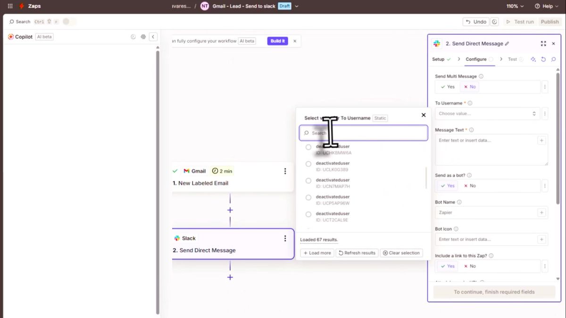Click the picker list scrollbar
This screenshot has height=318, width=566.
tap(426, 178)
